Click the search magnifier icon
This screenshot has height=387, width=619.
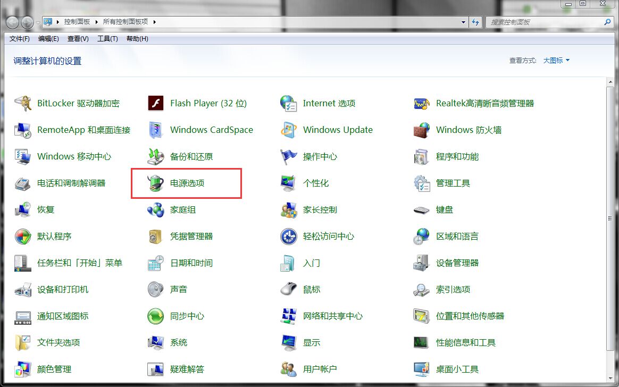[607, 22]
